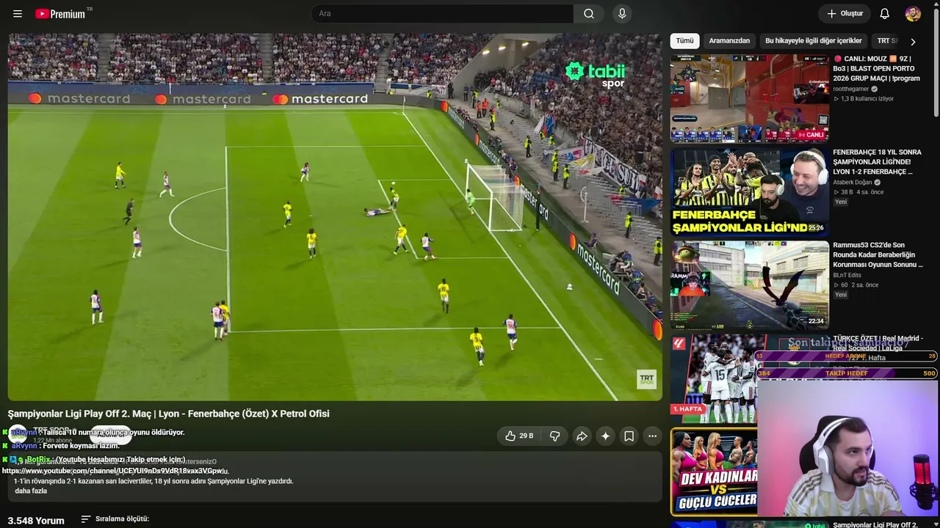Image resolution: width=940 pixels, height=528 pixels.
Task: Save the video with bookmark icon
Action: [x=629, y=436]
